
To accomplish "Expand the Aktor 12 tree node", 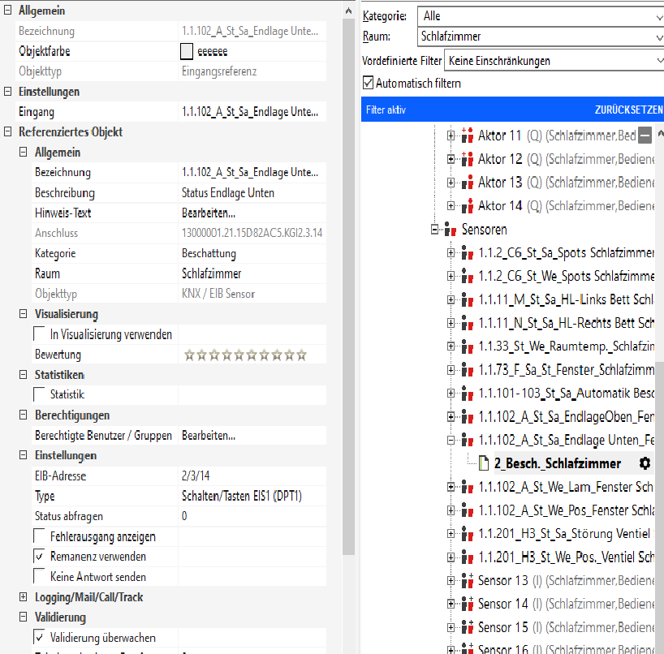I will pyautogui.click(x=451, y=159).
